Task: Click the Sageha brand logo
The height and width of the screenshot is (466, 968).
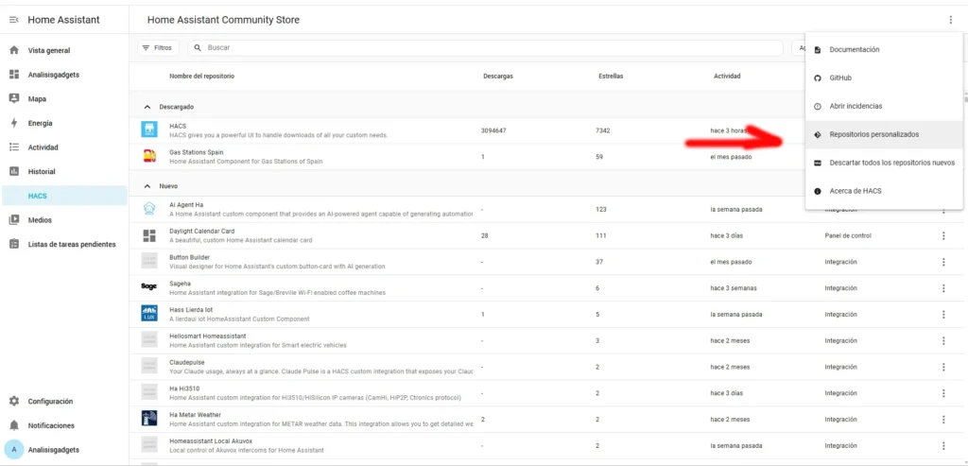Action: [x=148, y=286]
